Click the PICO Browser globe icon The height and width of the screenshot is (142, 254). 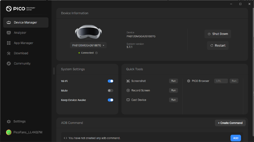pos(189,81)
